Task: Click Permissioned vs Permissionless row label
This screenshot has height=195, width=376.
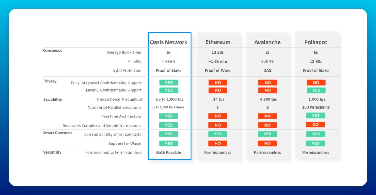Action: tap(113, 152)
